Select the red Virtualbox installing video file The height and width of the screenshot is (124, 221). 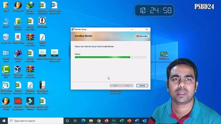[18, 104]
